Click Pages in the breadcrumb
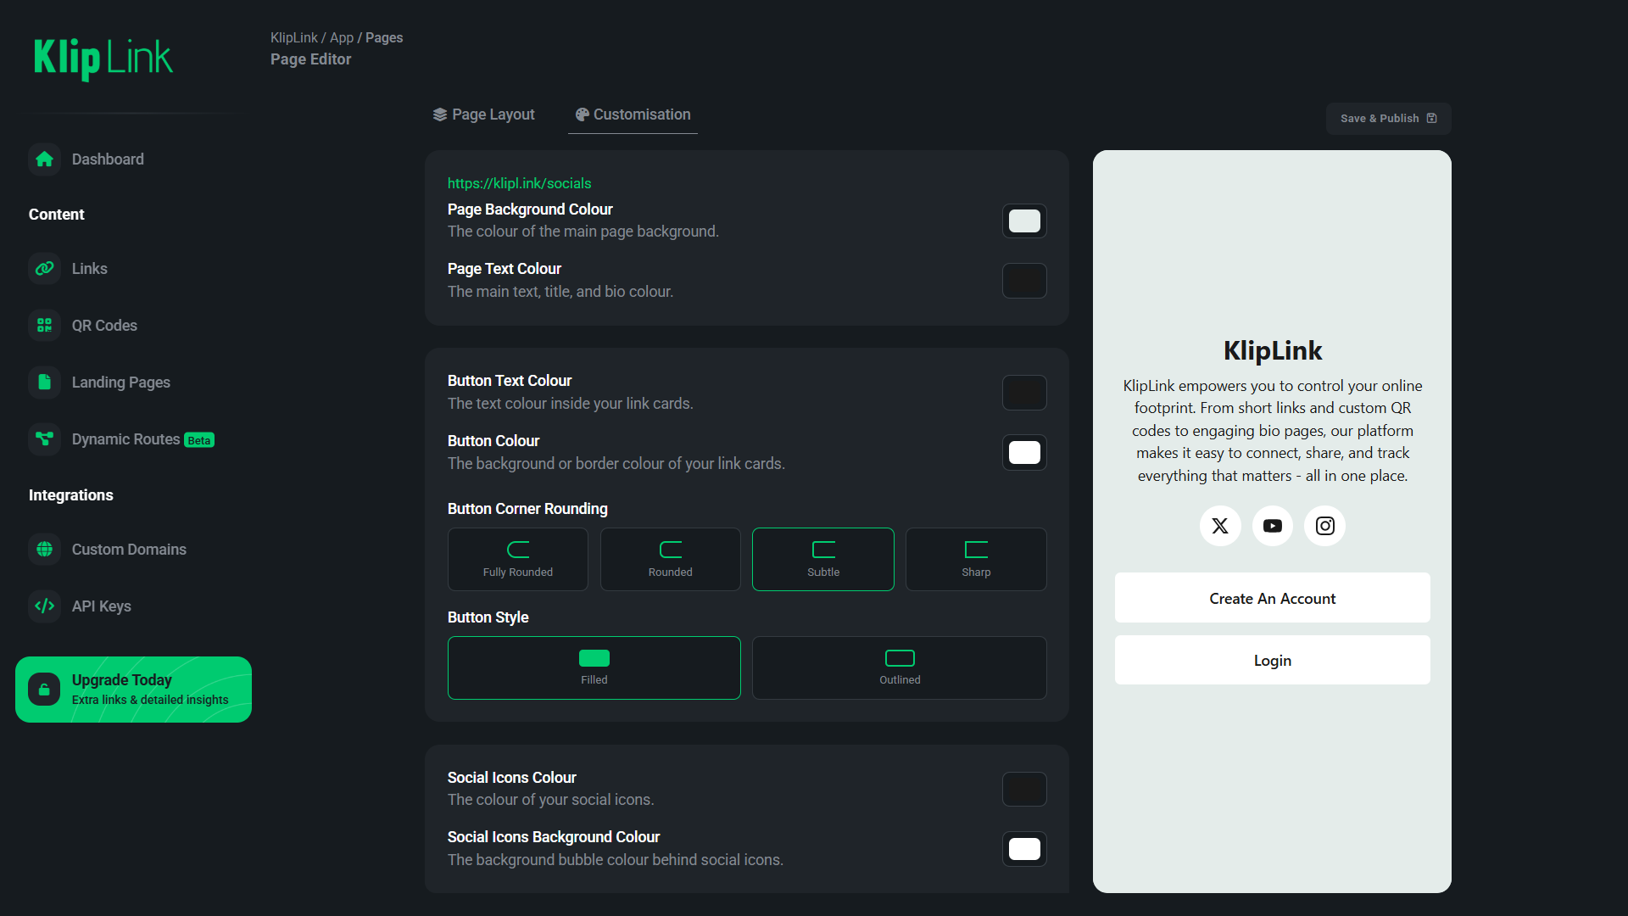This screenshot has width=1628, height=916. [x=384, y=38]
